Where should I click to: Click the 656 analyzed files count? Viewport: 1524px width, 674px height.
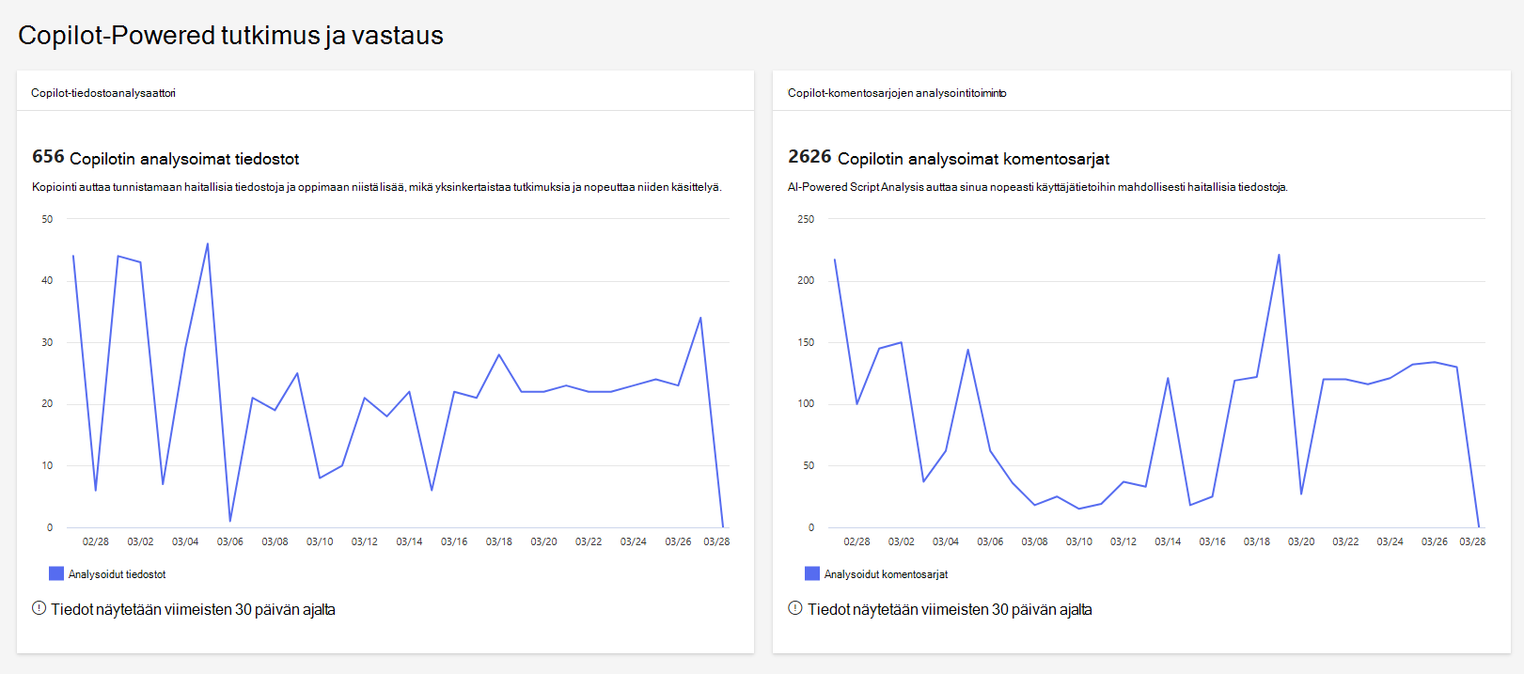coord(48,157)
